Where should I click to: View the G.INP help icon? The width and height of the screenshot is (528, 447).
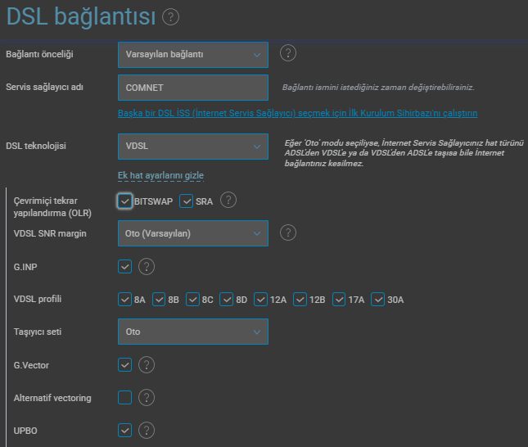click(x=147, y=267)
